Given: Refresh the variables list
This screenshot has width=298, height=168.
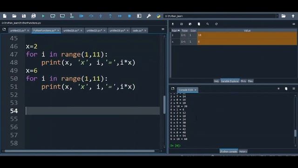Looking at the screenshot, I should pyautogui.click(x=216, y=24).
